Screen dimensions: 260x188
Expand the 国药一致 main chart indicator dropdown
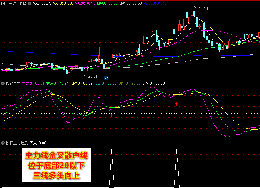[x=30, y=3]
